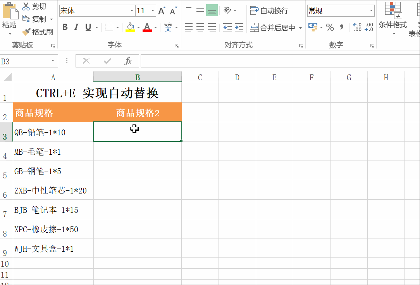Click the Paste clipboard icon
The width and height of the screenshot is (420, 285).
point(10,11)
